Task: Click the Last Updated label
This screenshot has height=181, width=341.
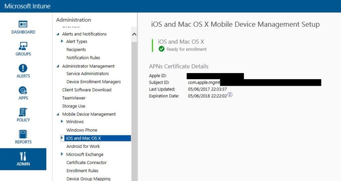Action: click(x=162, y=89)
